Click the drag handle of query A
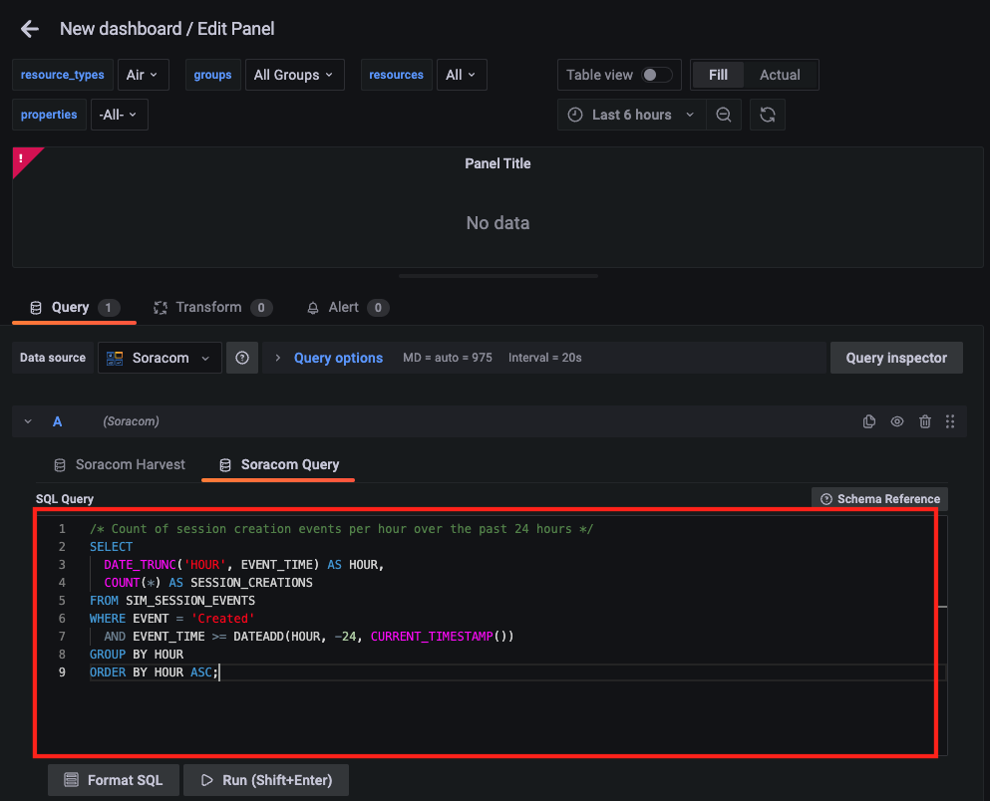The width and height of the screenshot is (990, 801). click(x=950, y=421)
